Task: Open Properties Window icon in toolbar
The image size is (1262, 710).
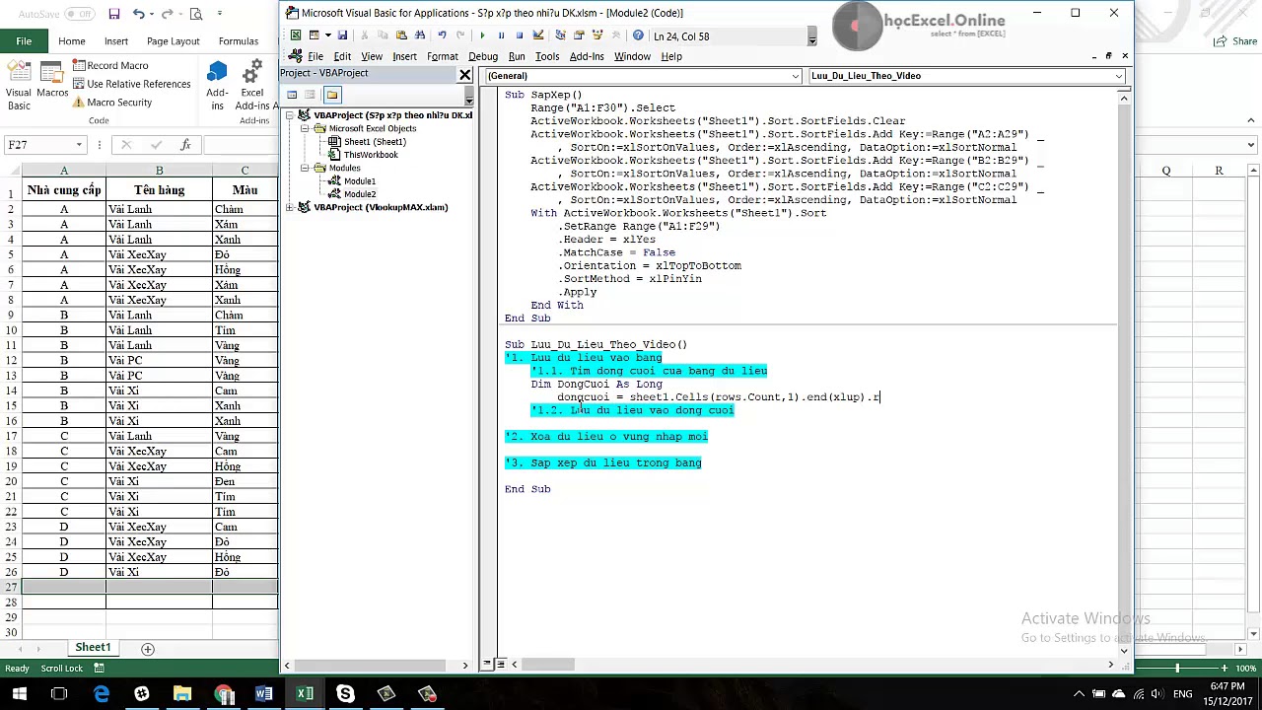Action: click(x=579, y=35)
